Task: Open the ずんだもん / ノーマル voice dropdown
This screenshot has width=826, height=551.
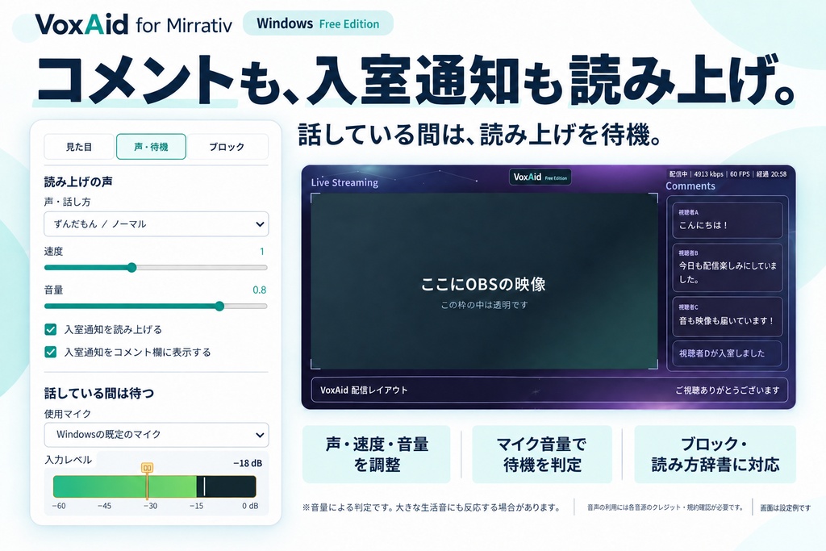Action: tap(156, 224)
